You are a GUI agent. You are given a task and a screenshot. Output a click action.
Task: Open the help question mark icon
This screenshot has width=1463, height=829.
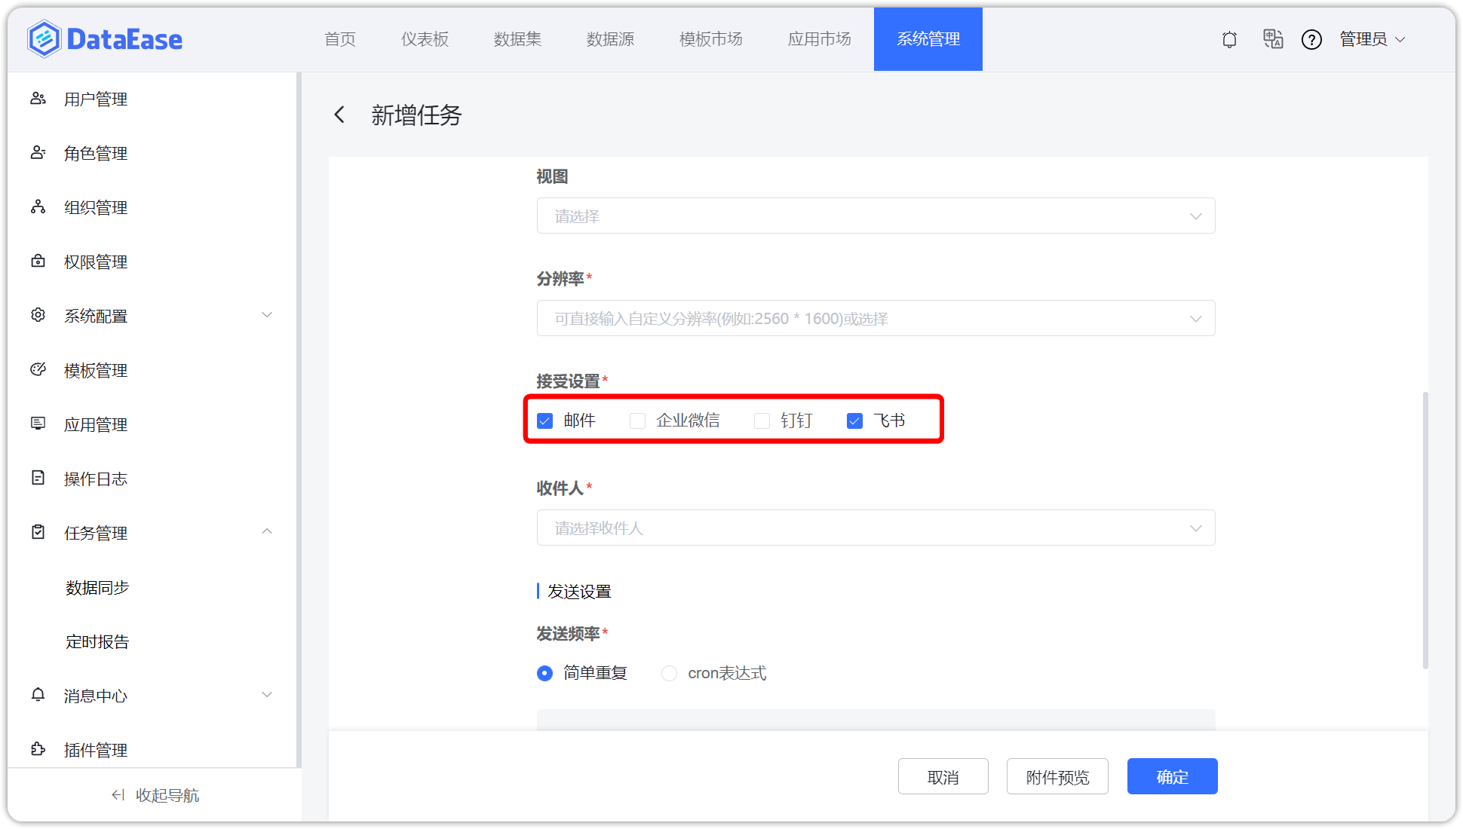pos(1311,39)
